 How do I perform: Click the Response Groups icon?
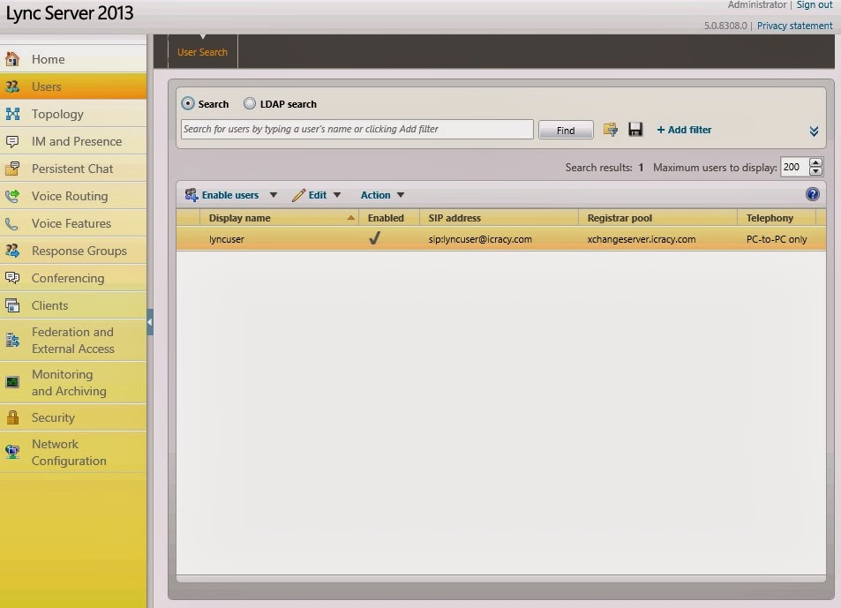pyautogui.click(x=12, y=251)
